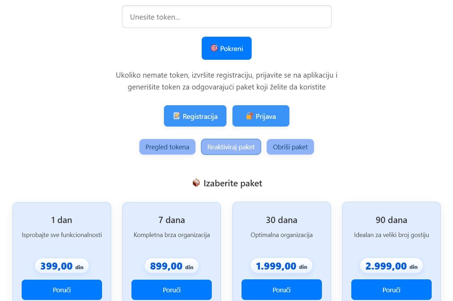The height and width of the screenshot is (301, 453).
Task: Click the 2.999,00 din price badge
Action: pyautogui.click(x=391, y=266)
